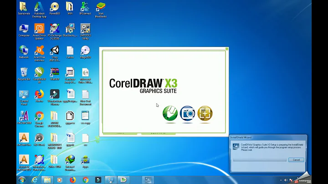Screen dimensions: 328x184
Task: Open Windows Media Player taskbar icon
Action: coord(60,180)
